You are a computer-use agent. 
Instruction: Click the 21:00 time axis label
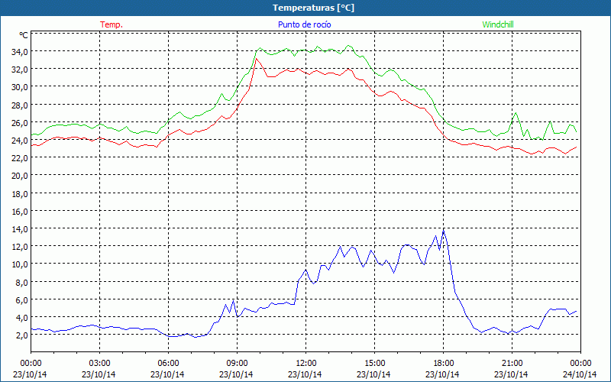[512, 364]
